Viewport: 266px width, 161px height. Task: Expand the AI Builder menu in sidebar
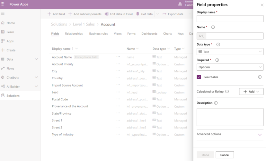pyautogui.click(x=36, y=86)
